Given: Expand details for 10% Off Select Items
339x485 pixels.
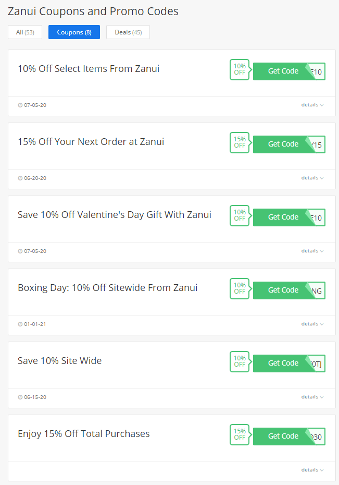Looking at the screenshot, I should coord(312,105).
